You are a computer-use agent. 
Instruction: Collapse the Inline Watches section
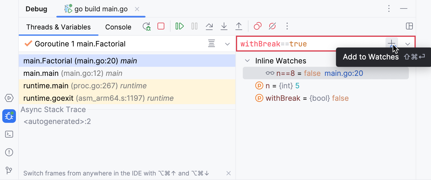tap(247, 61)
